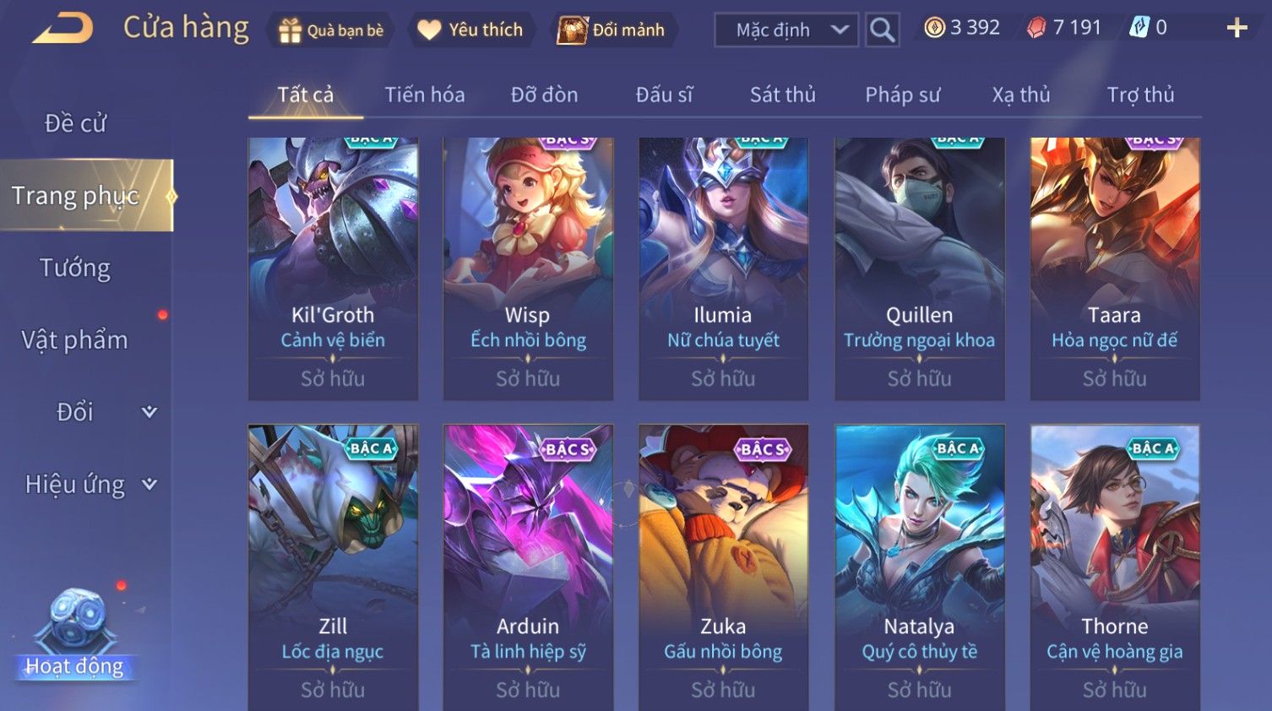Open Yêu thích favorites button
This screenshot has width=1272, height=711.
pos(471,30)
